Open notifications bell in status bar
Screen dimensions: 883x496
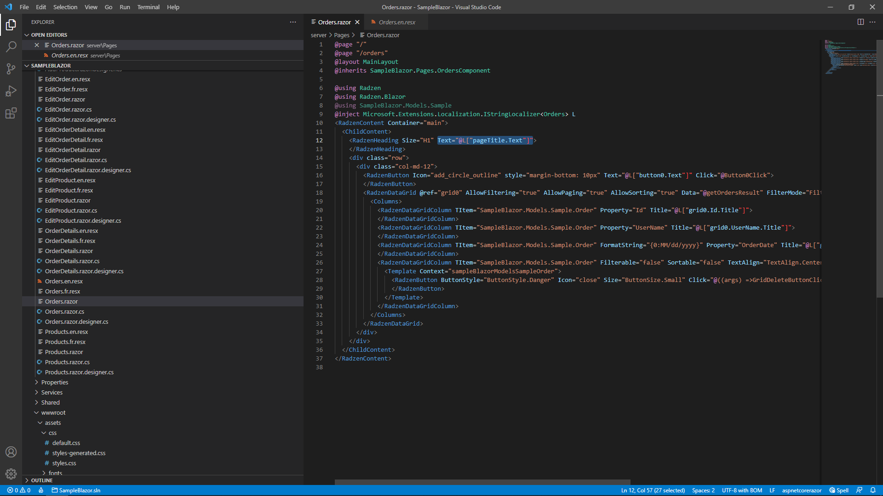coord(873,490)
